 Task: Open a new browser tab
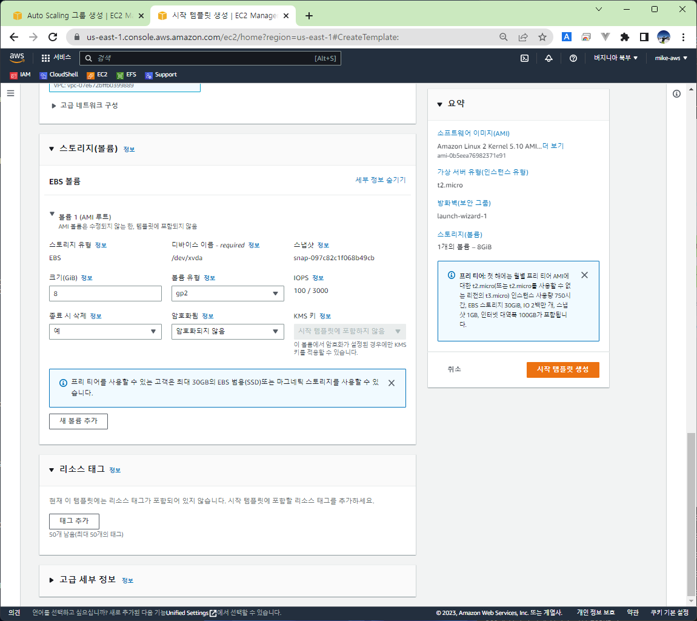(309, 16)
